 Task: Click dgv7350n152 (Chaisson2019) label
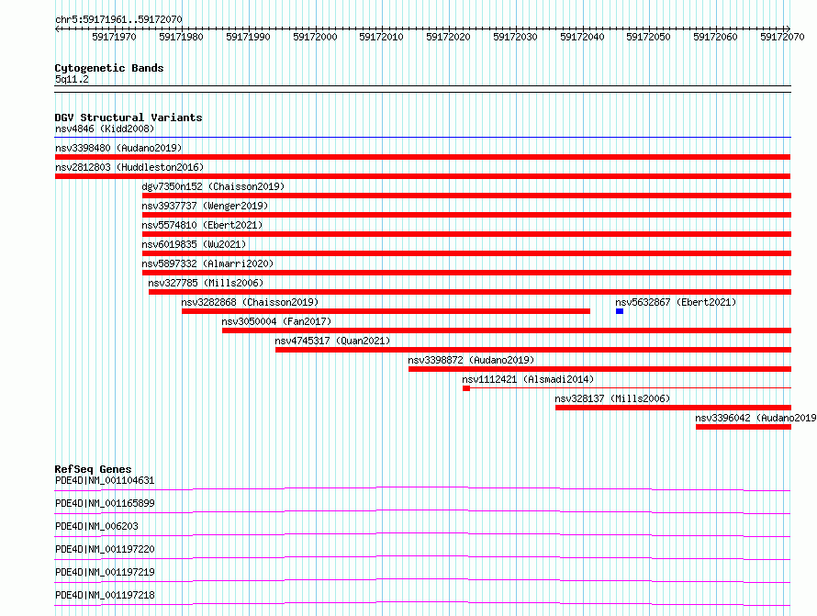213,186
